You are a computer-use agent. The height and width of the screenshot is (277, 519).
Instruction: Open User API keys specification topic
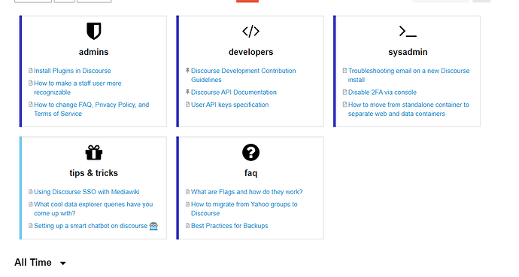point(229,105)
